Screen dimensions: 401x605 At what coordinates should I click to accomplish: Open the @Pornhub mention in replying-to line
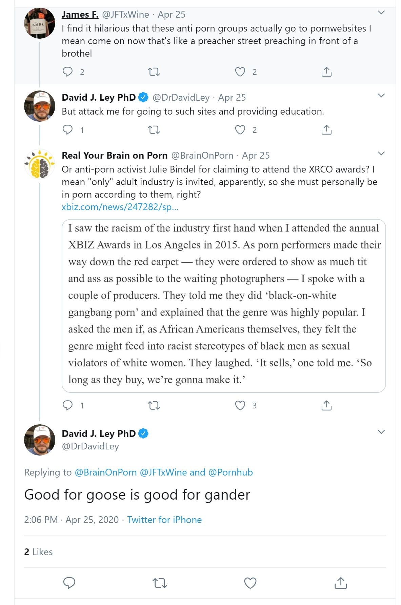click(230, 472)
